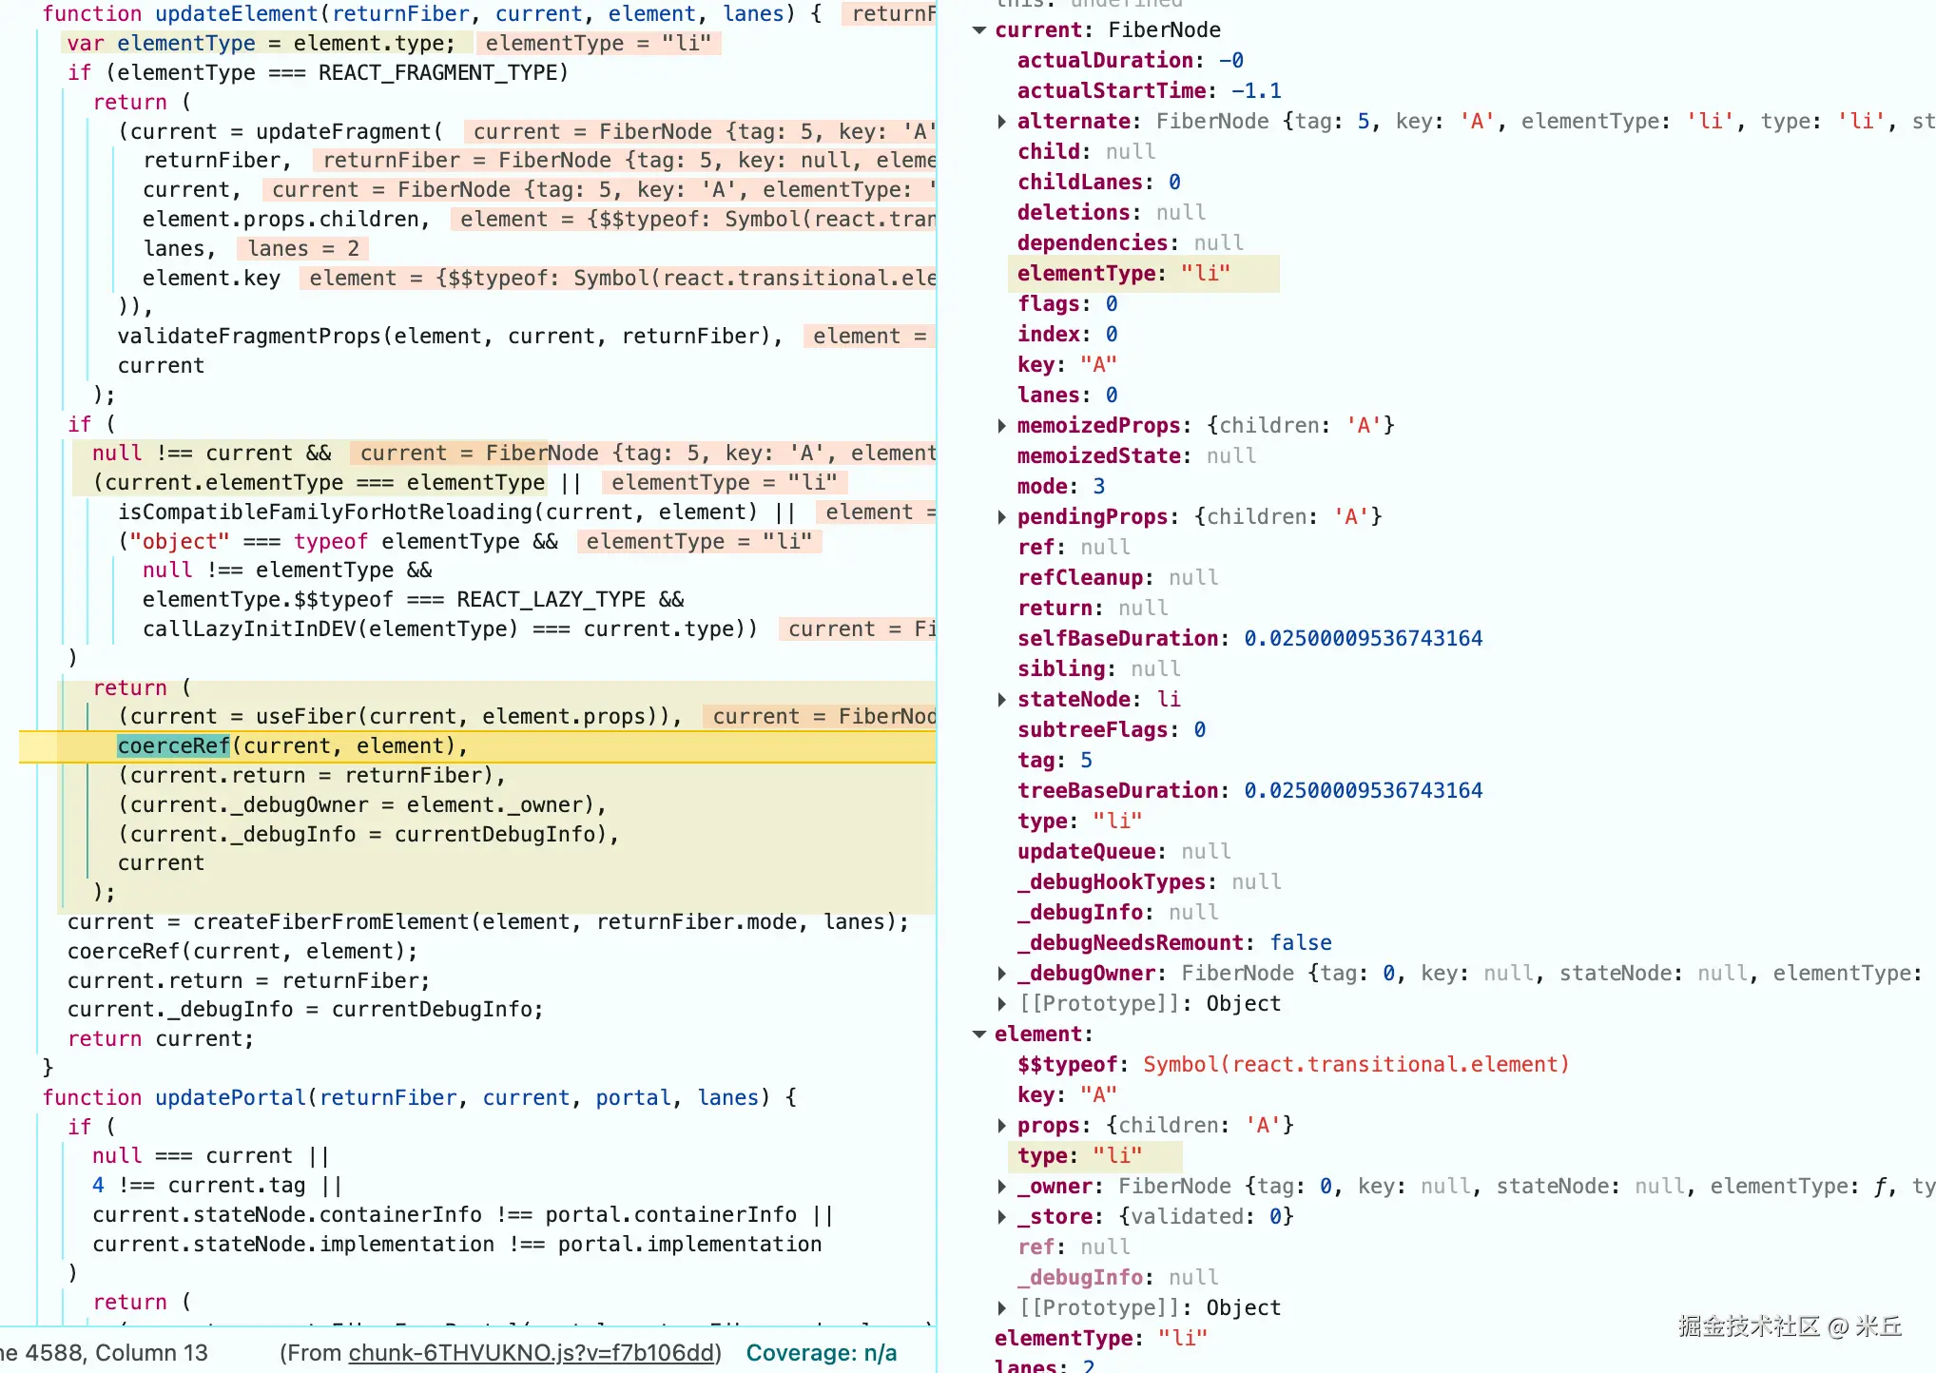Select the selfBaseDuration property value
1936x1373 pixels.
coord(1363,639)
